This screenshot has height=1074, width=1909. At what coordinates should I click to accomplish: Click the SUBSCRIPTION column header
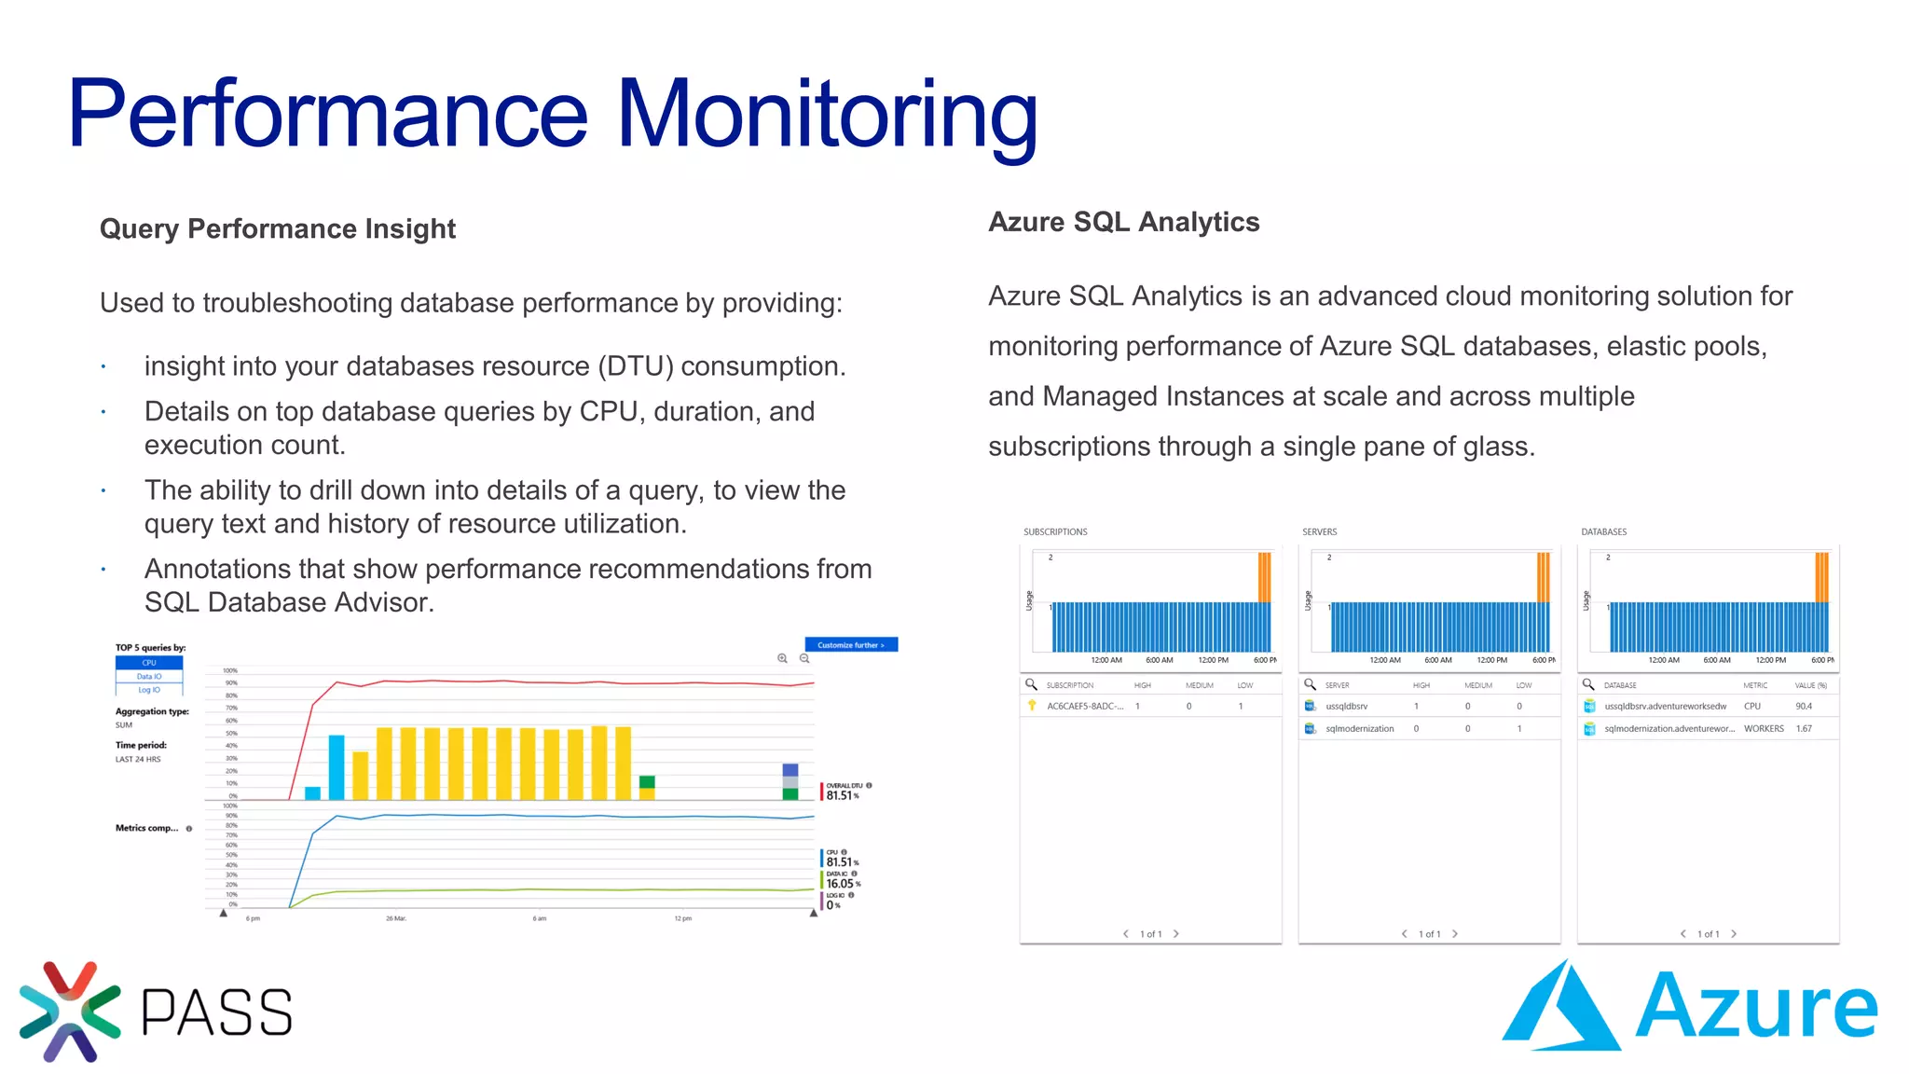pos(1070,685)
